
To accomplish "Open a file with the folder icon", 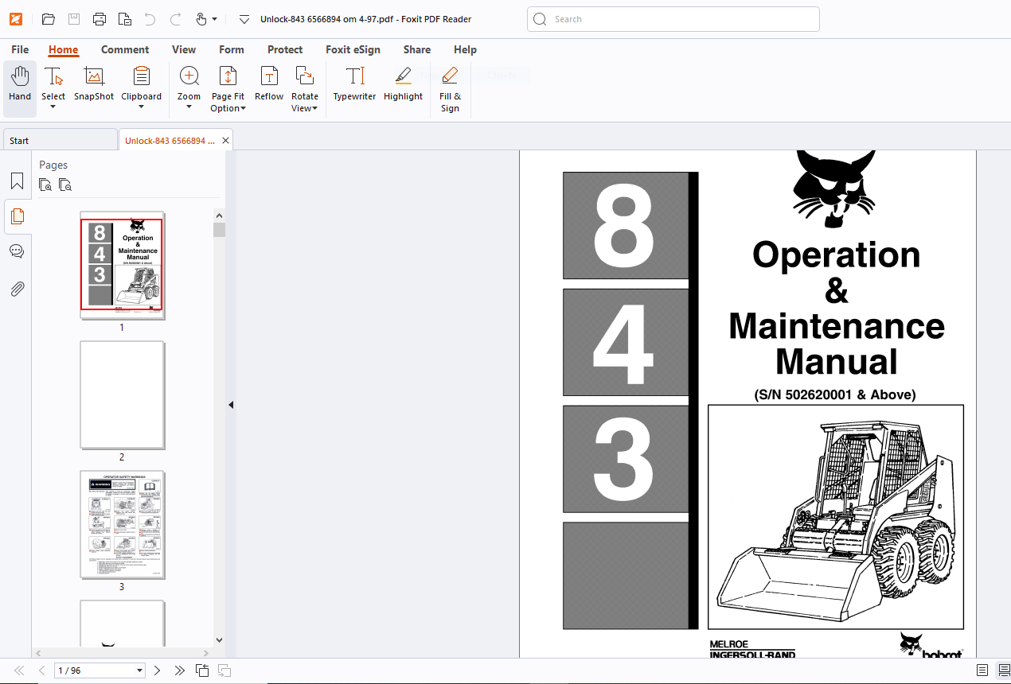I will 49,19.
